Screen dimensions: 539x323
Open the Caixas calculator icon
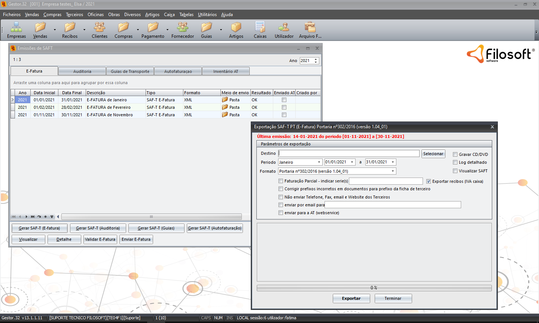click(260, 27)
